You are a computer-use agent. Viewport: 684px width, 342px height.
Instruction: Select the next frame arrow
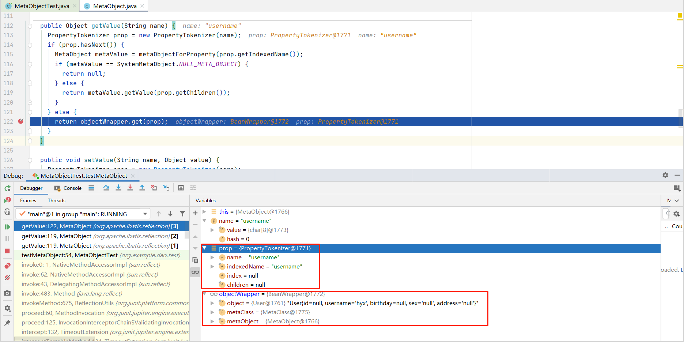pos(170,214)
